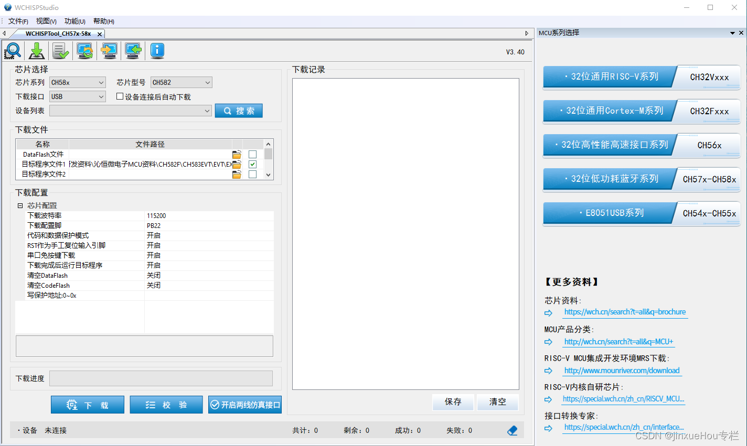Image resolution: width=747 pixels, height=446 pixels.
Task: Select 32位通用Cortex-M系列 CH32Fxxx
Action: [642, 111]
